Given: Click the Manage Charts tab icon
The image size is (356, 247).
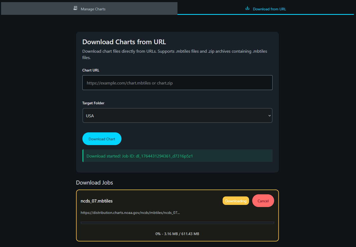Looking at the screenshot, I should (75, 8).
